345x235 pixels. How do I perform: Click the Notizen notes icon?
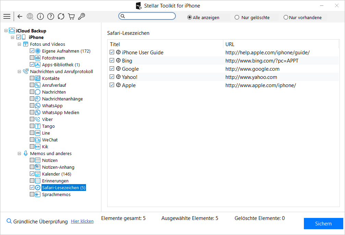[38, 161]
